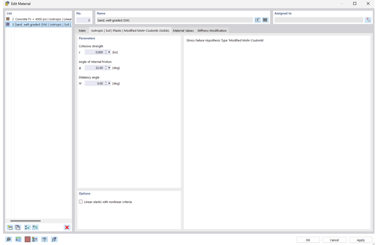Viewport: 378px width, 245px height.
Task: Edit the material name with the pencil icon
Action: (258, 20)
